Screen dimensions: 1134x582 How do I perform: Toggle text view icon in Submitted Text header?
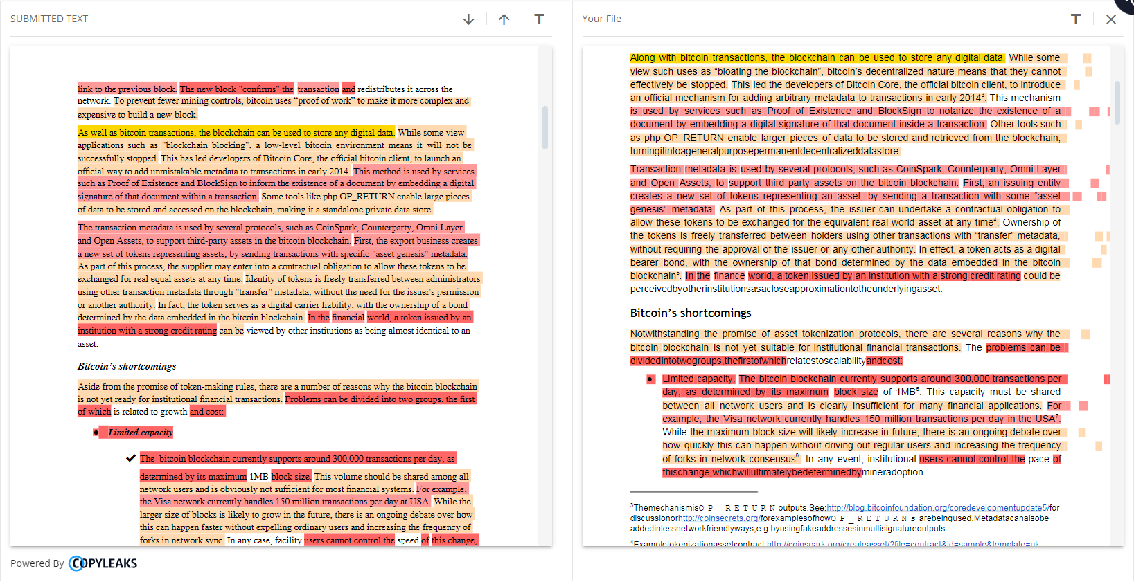(x=540, y=19)
